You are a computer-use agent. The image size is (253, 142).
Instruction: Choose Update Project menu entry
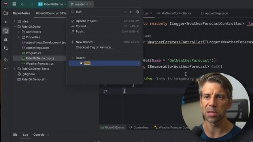[x=104, y=21]
